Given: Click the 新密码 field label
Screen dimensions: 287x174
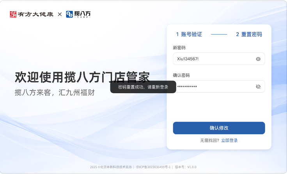Looking at the screenshot, I should 179,48.
